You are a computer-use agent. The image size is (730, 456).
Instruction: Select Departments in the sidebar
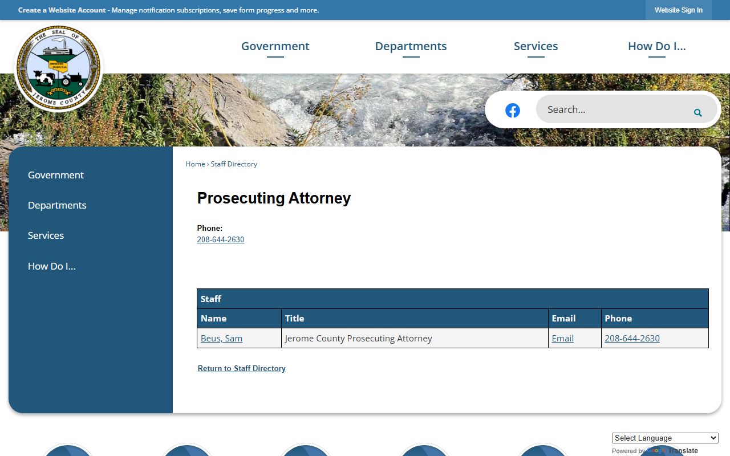[57, 205]
